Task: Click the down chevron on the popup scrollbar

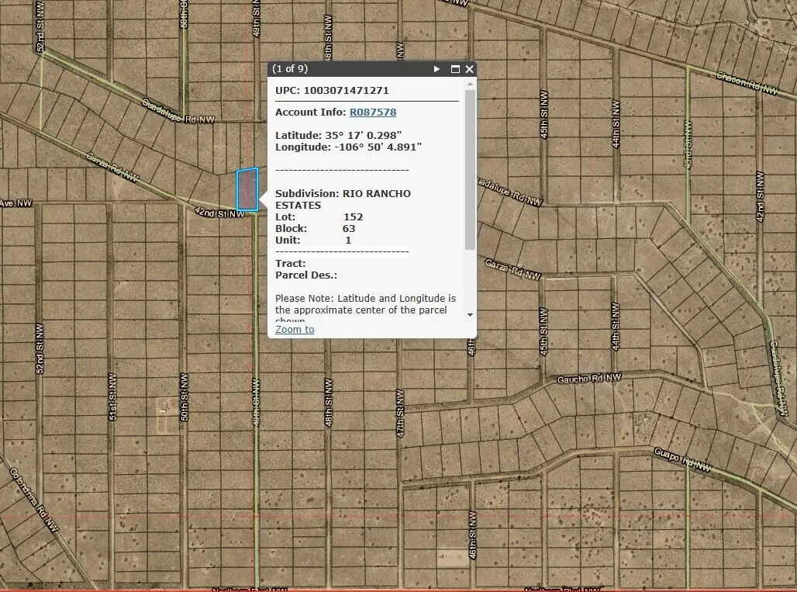Action: (x=471, y=314)
